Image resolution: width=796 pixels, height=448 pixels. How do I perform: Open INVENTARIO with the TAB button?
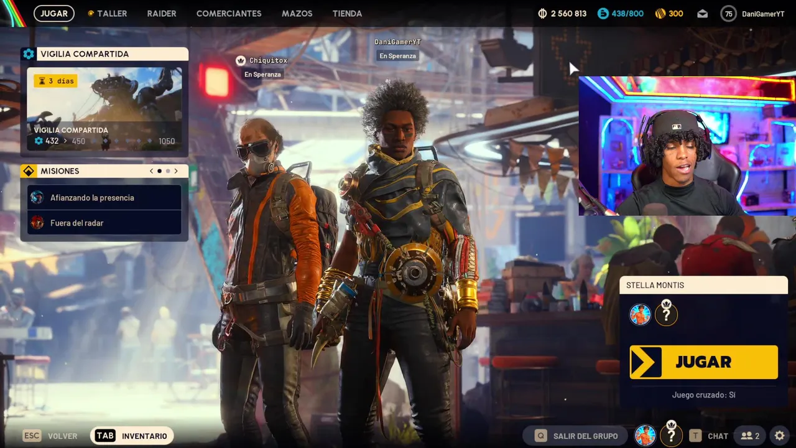132,436
